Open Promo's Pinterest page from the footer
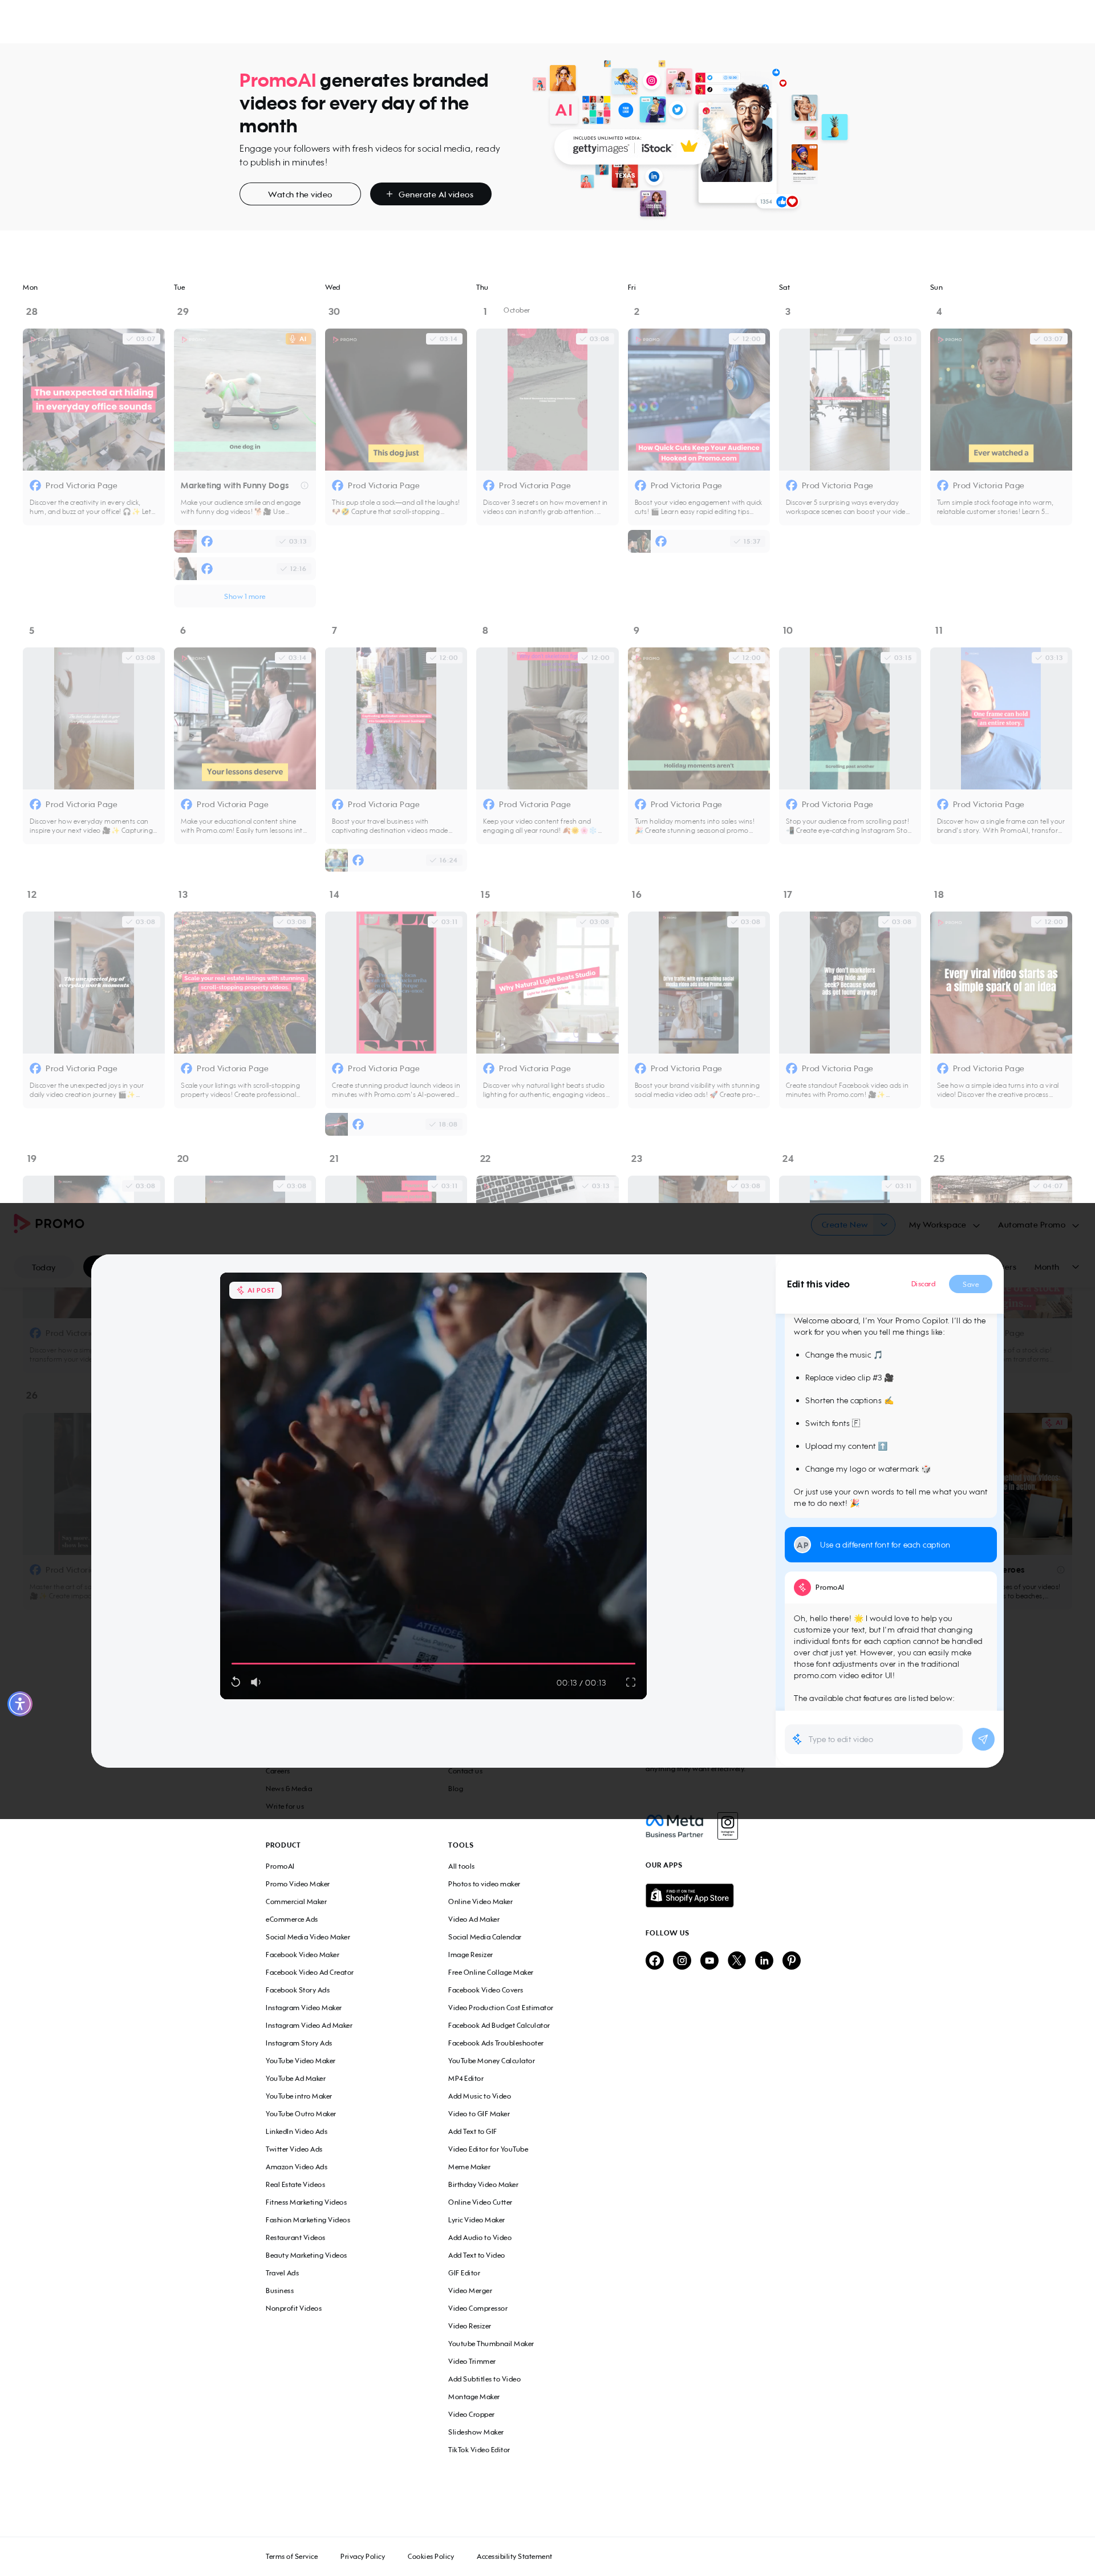This screenshot has width=1095, height=2576. 791,1960
